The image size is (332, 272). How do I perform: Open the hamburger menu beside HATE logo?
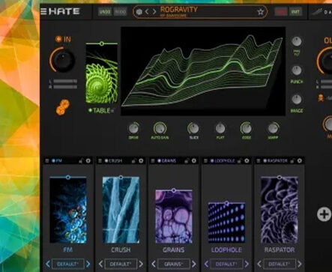43,11
